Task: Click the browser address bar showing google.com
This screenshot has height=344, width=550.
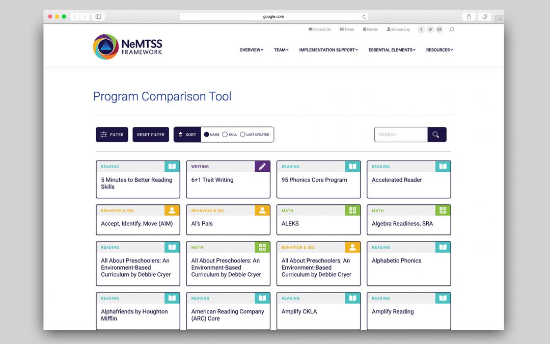Action: tap(273, 16)
